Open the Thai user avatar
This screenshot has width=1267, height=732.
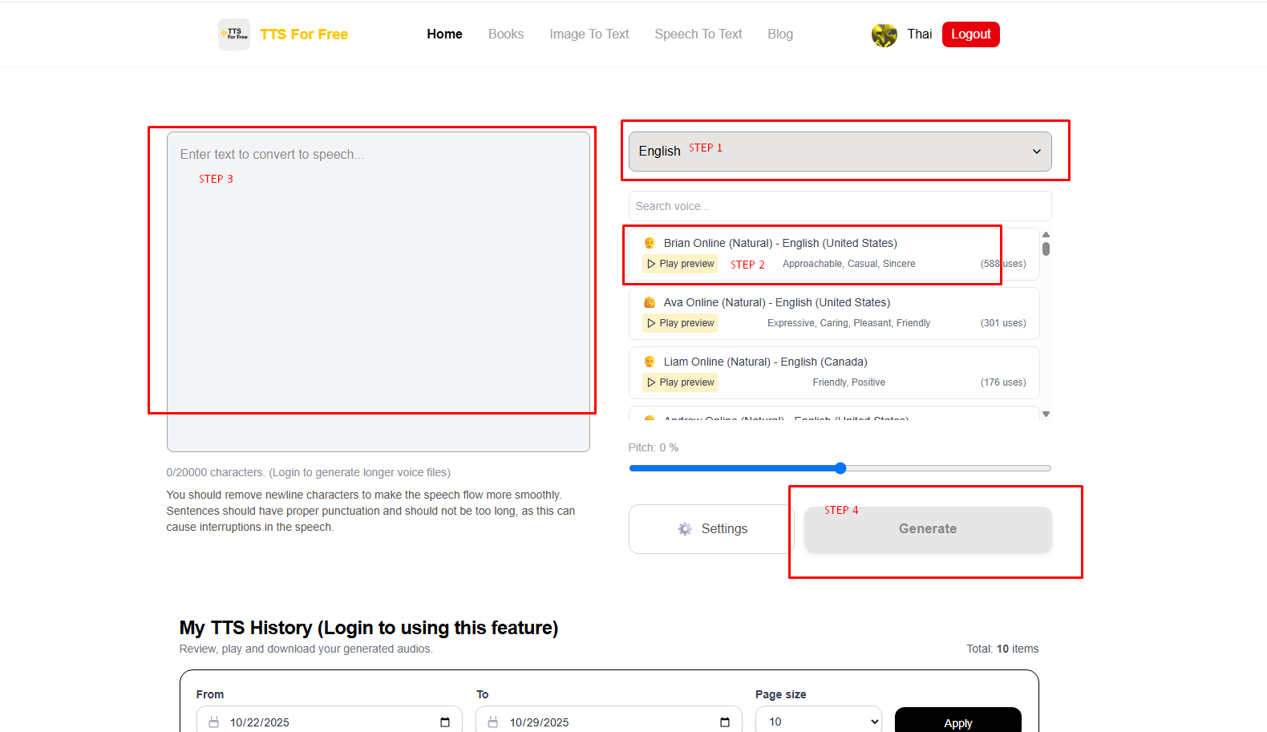point(884,34)
